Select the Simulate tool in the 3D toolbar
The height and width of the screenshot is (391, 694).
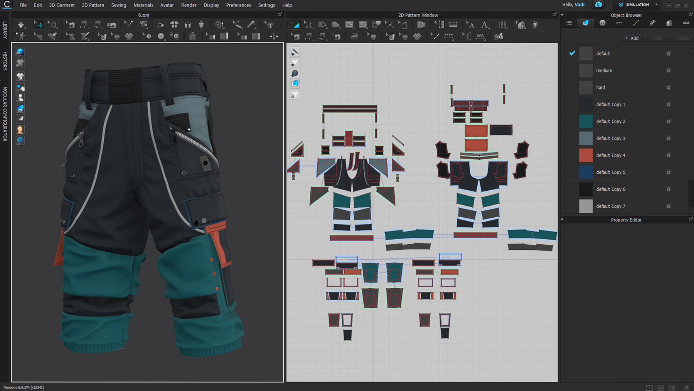click(20, 24)
